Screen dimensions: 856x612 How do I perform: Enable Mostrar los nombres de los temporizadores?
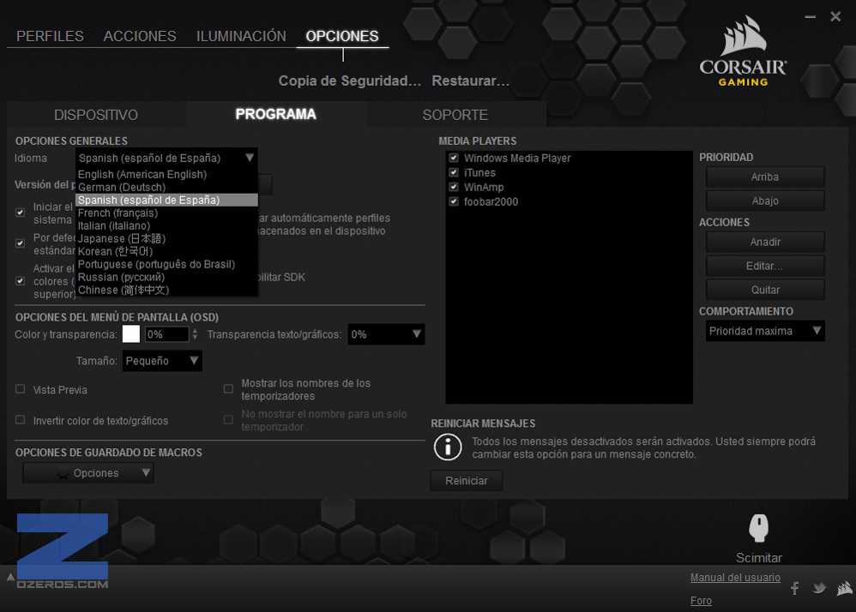click(x=228, y=389)
